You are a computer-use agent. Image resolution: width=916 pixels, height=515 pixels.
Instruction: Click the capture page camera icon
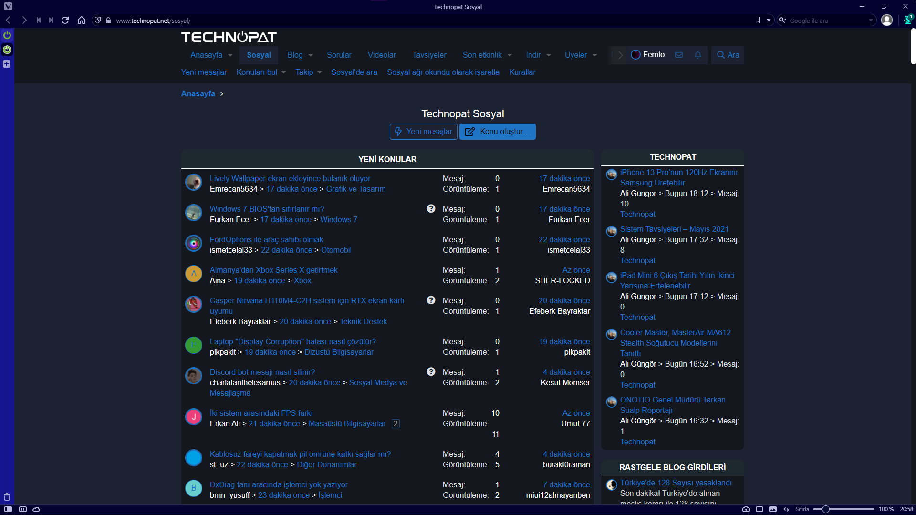coord(746,509)
